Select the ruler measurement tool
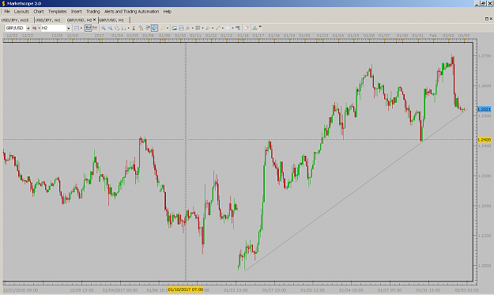 [163, 28]
